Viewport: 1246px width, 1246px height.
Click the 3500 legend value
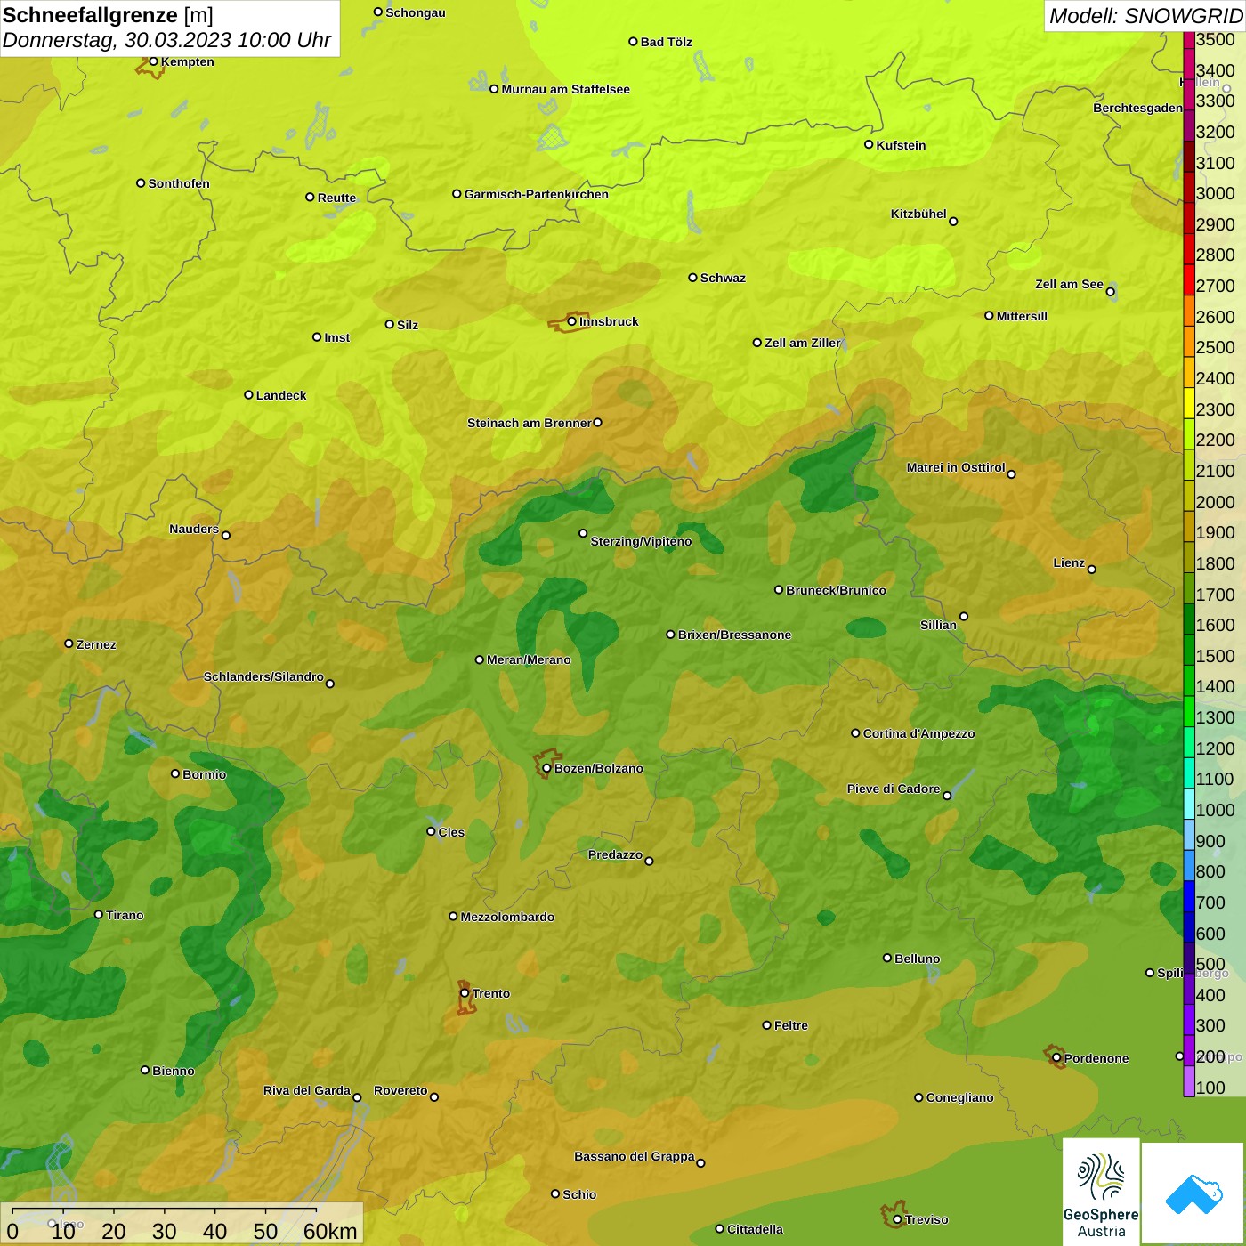(1215, 39)
